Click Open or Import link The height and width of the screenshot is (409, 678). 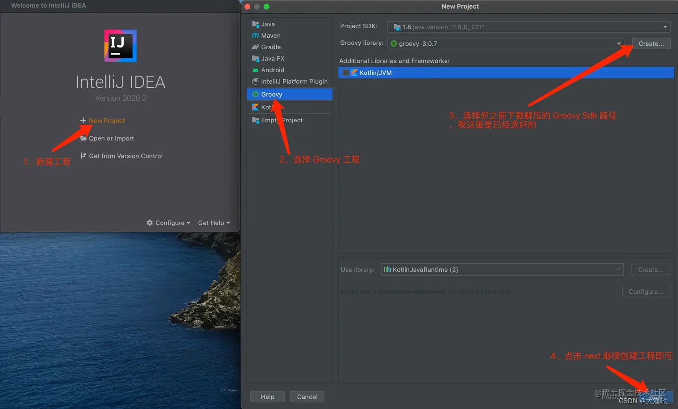[x=111, y=138]
